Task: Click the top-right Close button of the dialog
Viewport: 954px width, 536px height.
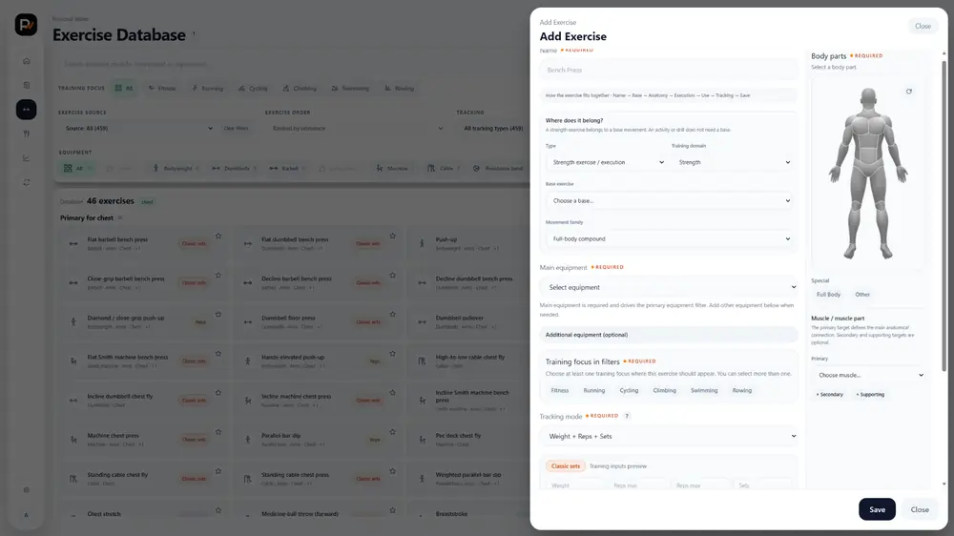Action: pyautogui.click(x=923, y=26)
